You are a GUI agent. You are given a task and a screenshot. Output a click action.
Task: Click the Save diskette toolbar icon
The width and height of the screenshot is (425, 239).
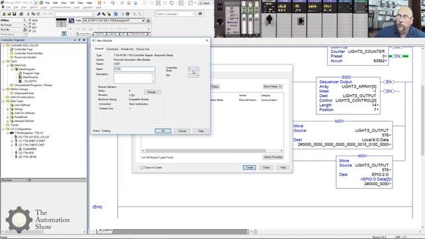pyautogui.click(x=14, y=14)
